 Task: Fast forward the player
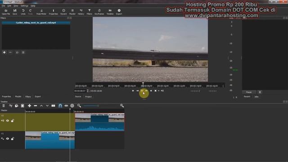147,91
